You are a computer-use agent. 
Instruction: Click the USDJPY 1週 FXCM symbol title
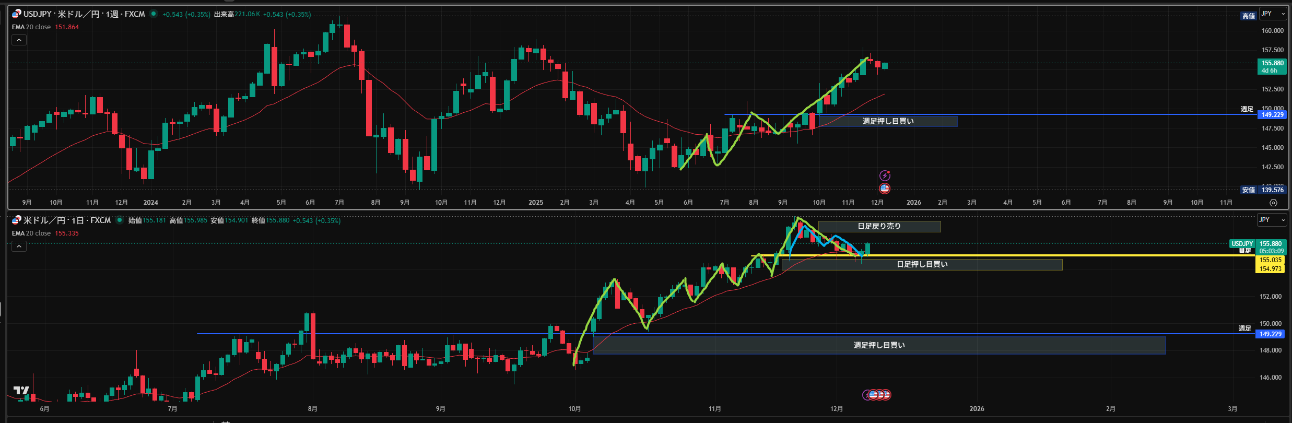click(84, 14)
